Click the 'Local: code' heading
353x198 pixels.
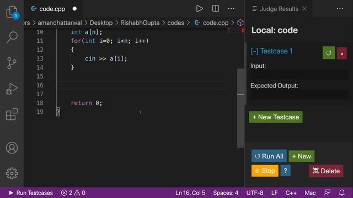point(275,30)
